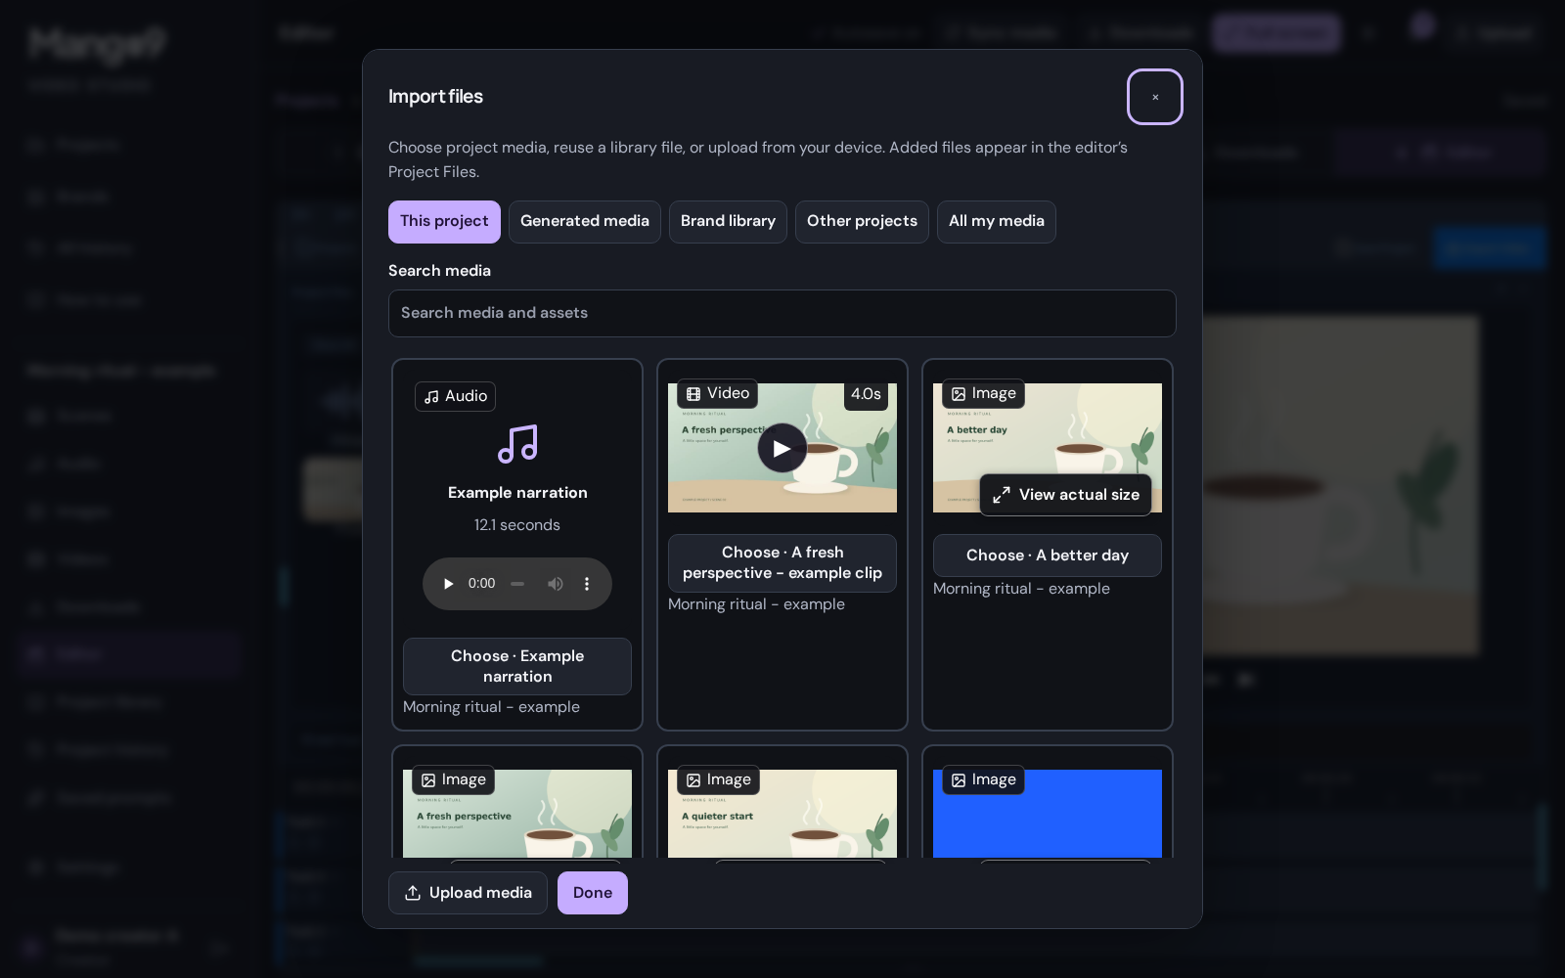Select the This project tab

(x=444, y=222)
